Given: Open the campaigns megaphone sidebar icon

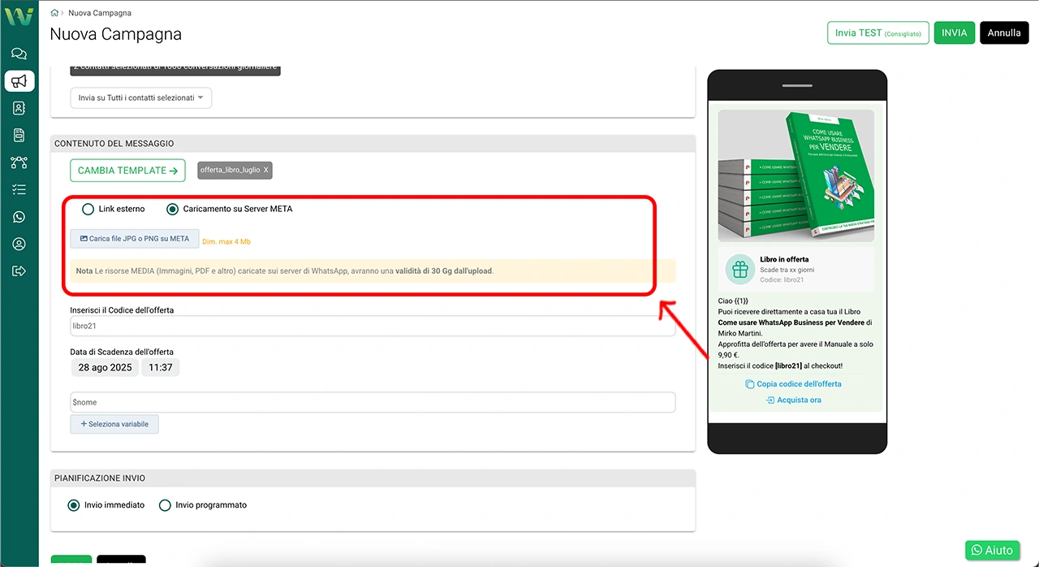Looking at the screenshot, I should (19, 80).
